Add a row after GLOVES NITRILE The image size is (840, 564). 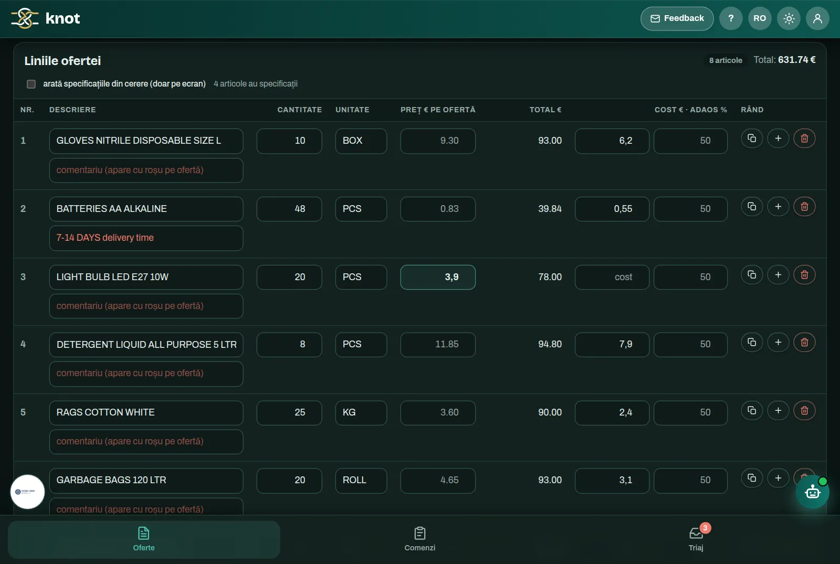coord(778,139)
